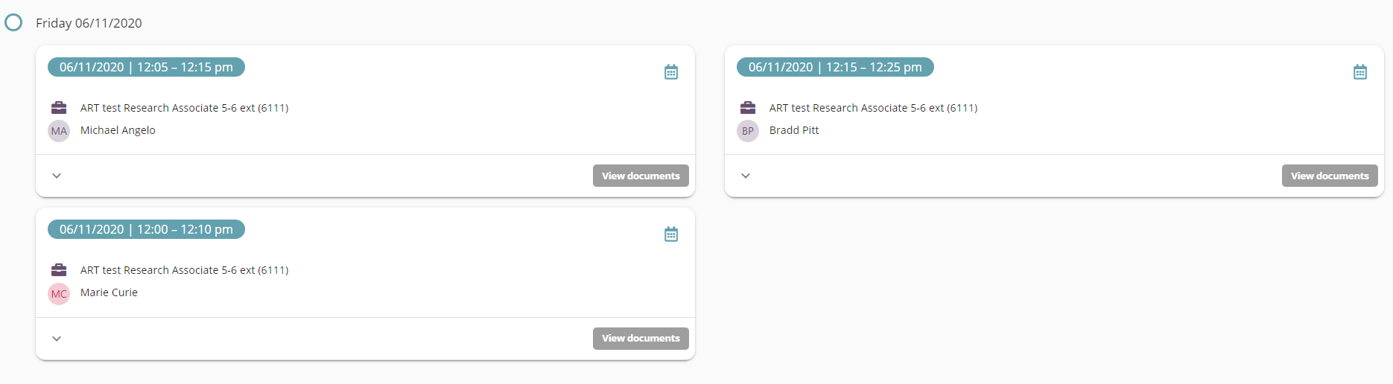Click calendar icon on Michael Angelo's card
Viewport: 1393px width, 384px height.
pyautogui.click(x=671, y=72)
